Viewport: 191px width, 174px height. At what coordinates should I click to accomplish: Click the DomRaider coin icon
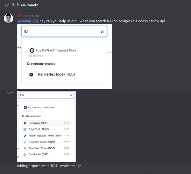click(x=25, y=155)
